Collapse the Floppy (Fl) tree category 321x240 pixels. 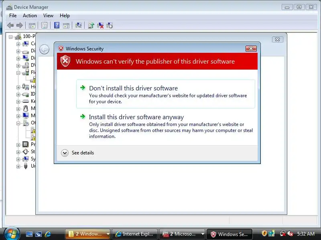point(18,73)
